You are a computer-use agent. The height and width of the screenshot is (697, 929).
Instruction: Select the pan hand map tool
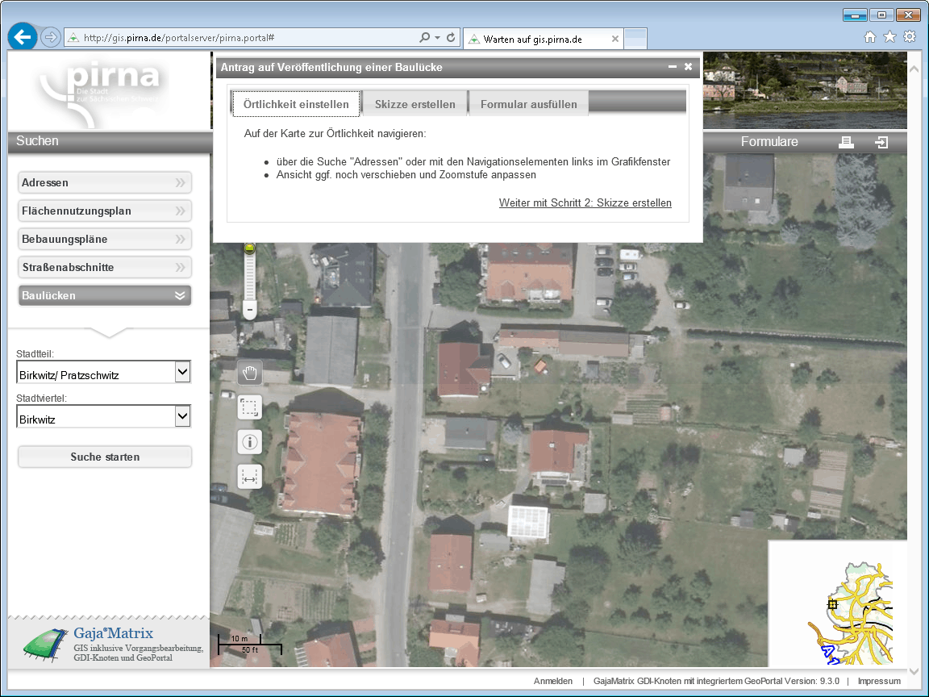[250, 373]
